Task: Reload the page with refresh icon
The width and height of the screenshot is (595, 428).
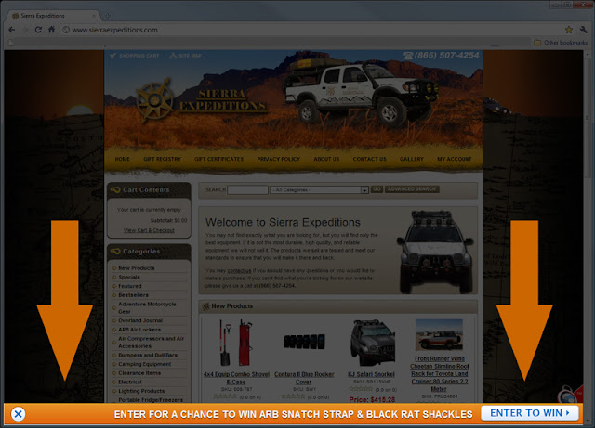Action: [38, 30]
